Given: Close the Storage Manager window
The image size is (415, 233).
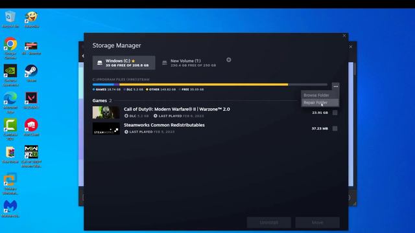Looking at the screenshot, I should click(x=344, y=36).
